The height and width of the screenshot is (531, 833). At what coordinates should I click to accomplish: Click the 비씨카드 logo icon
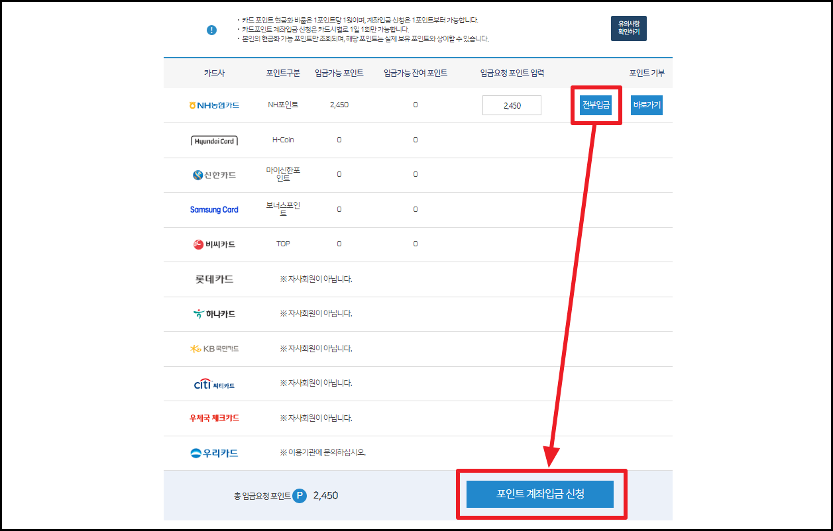[214, 244]
